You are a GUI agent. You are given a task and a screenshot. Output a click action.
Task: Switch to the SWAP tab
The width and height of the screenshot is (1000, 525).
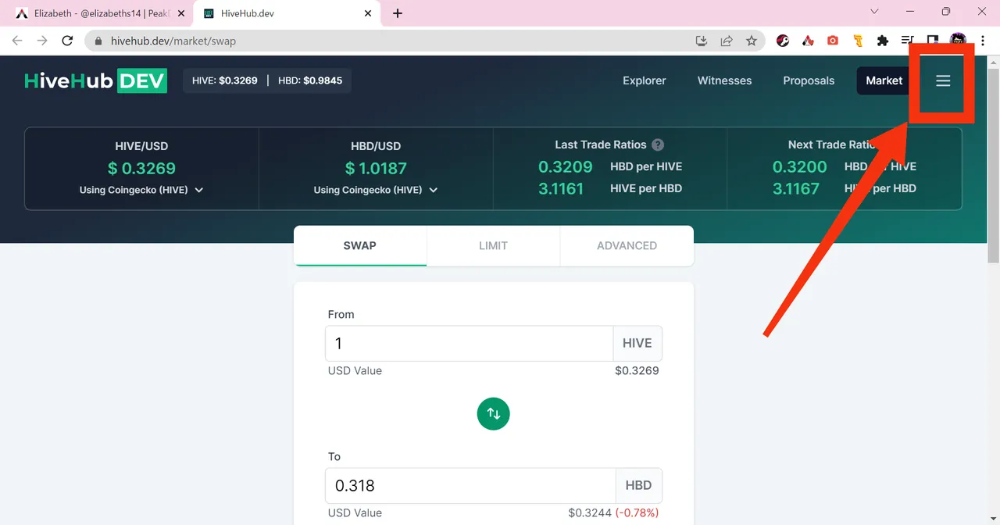coord(360,245)
